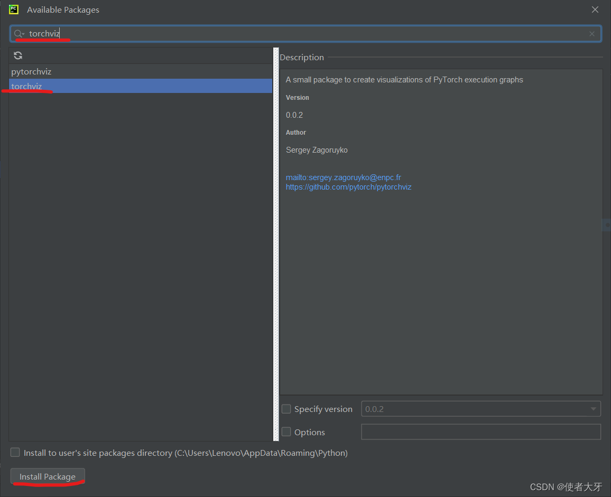Image resolution: width=611 pixels, height=497 pixels.
Task: Toggle Install to user's site packages directory
Action: click(15, 453)
